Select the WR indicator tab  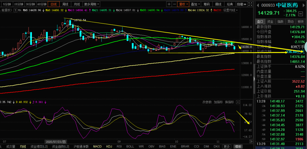pos(141,147)
